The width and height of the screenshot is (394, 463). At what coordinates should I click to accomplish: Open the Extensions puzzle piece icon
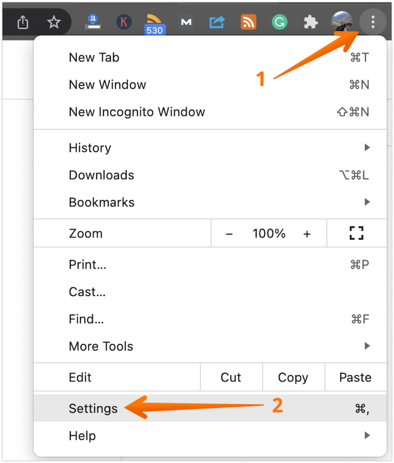311,22
